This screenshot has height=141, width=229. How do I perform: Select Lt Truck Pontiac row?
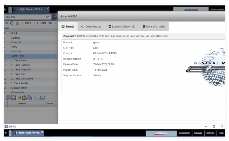pyautogui.click(x=31, y=83)
